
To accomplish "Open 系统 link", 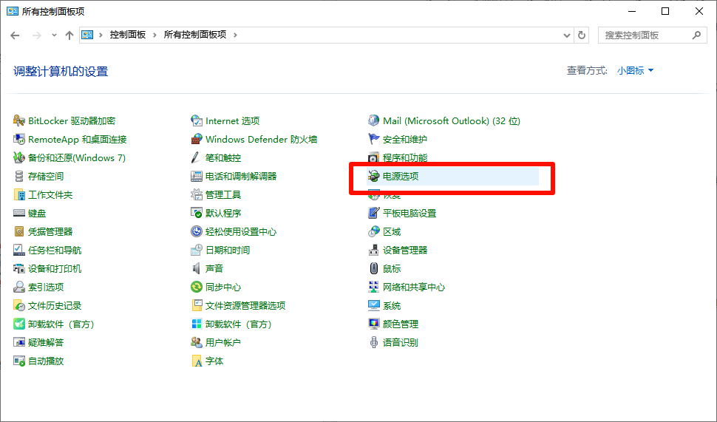I will [x=392, y=305].
